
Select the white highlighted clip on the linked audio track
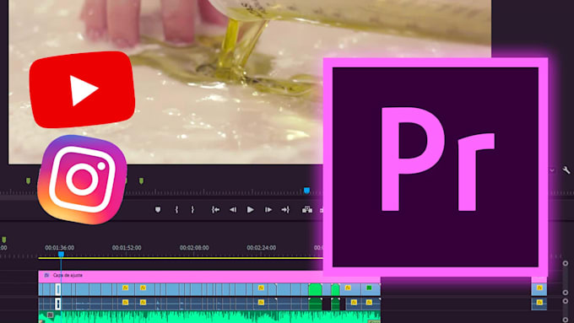tap(58, 304)
